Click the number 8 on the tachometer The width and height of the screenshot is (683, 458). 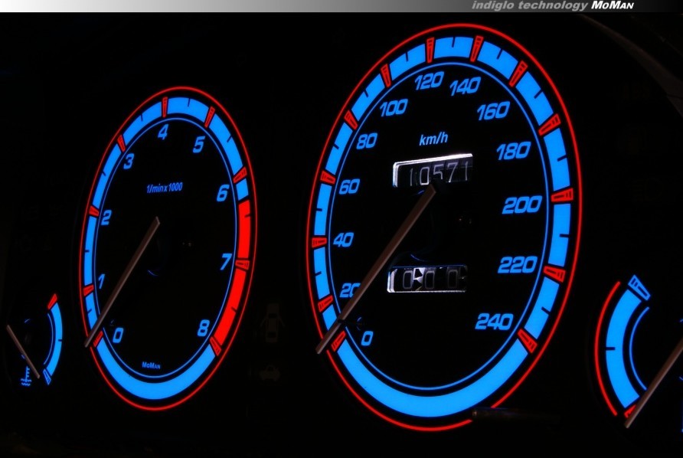coord(203,329)
